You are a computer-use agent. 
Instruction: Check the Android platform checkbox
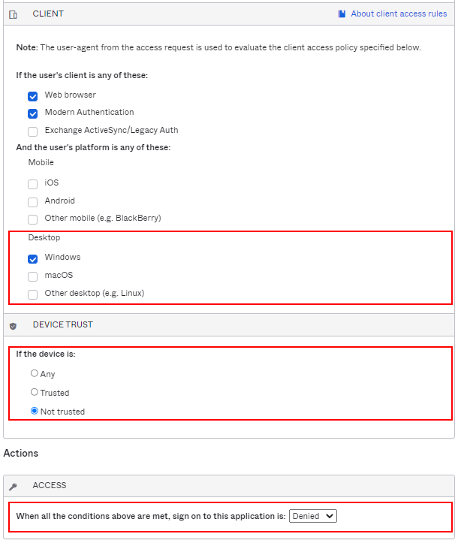coord(33,202)
